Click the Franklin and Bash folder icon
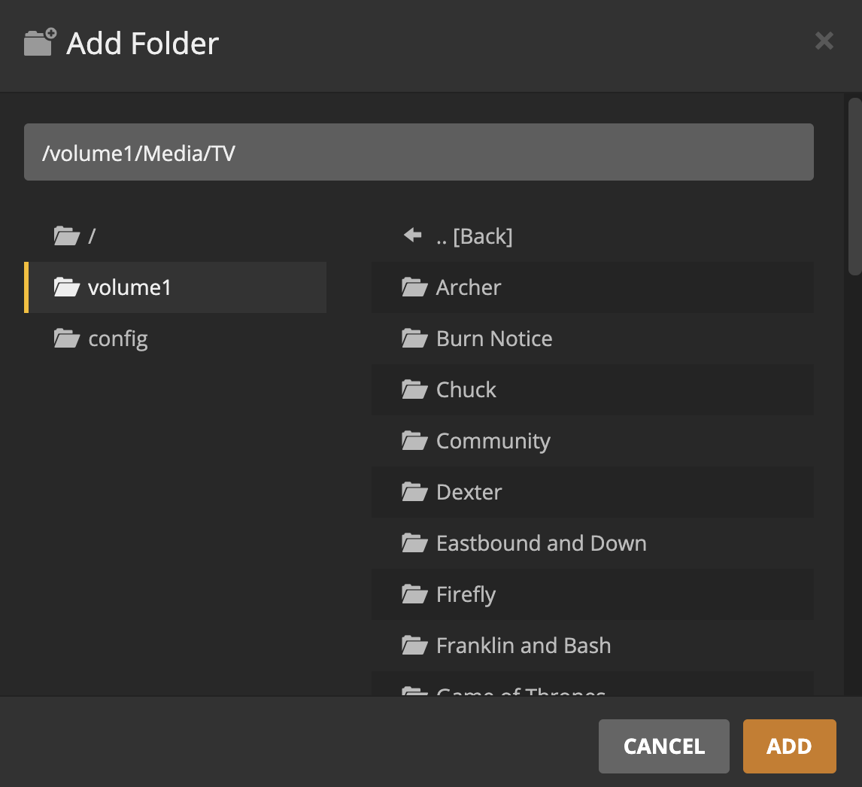Screen dimensions: 862x787 tap(414, 645)
